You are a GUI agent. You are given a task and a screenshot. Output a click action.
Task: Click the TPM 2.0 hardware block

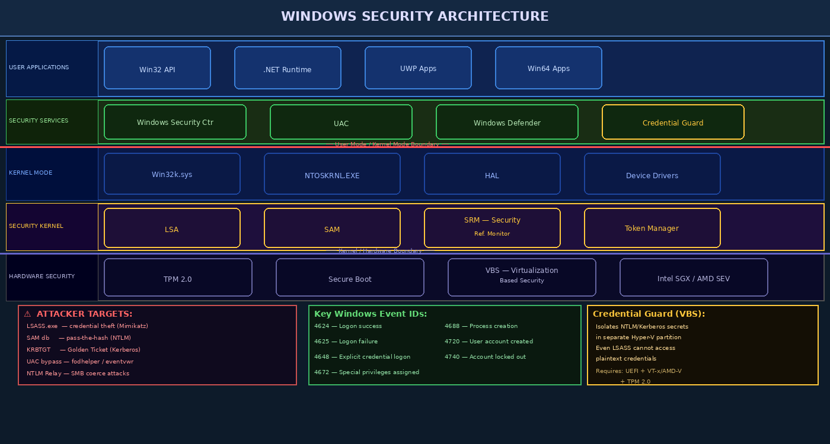click(x=178, y=277)
